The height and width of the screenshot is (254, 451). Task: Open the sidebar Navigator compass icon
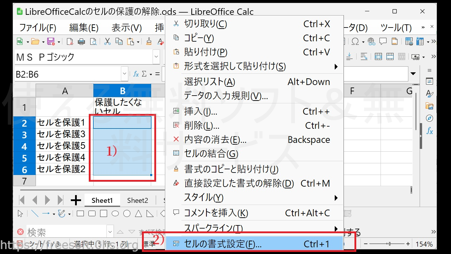click(x=430, y=118)
